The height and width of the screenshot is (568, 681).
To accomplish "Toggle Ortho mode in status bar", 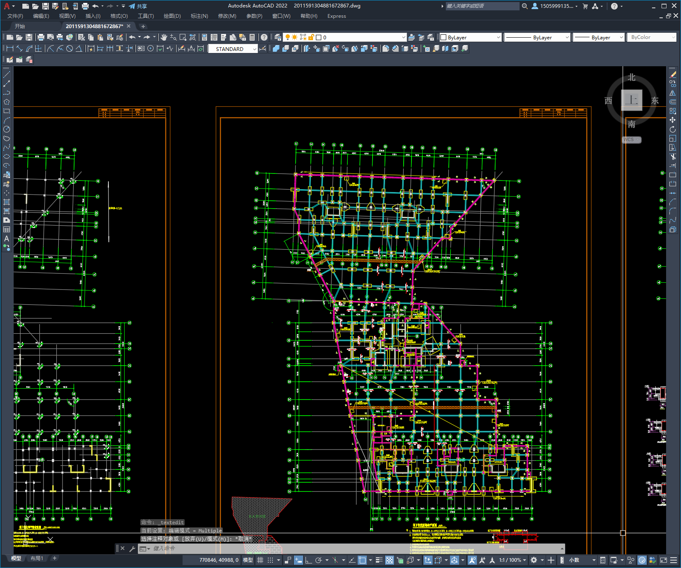I will (x=308, y=560).
